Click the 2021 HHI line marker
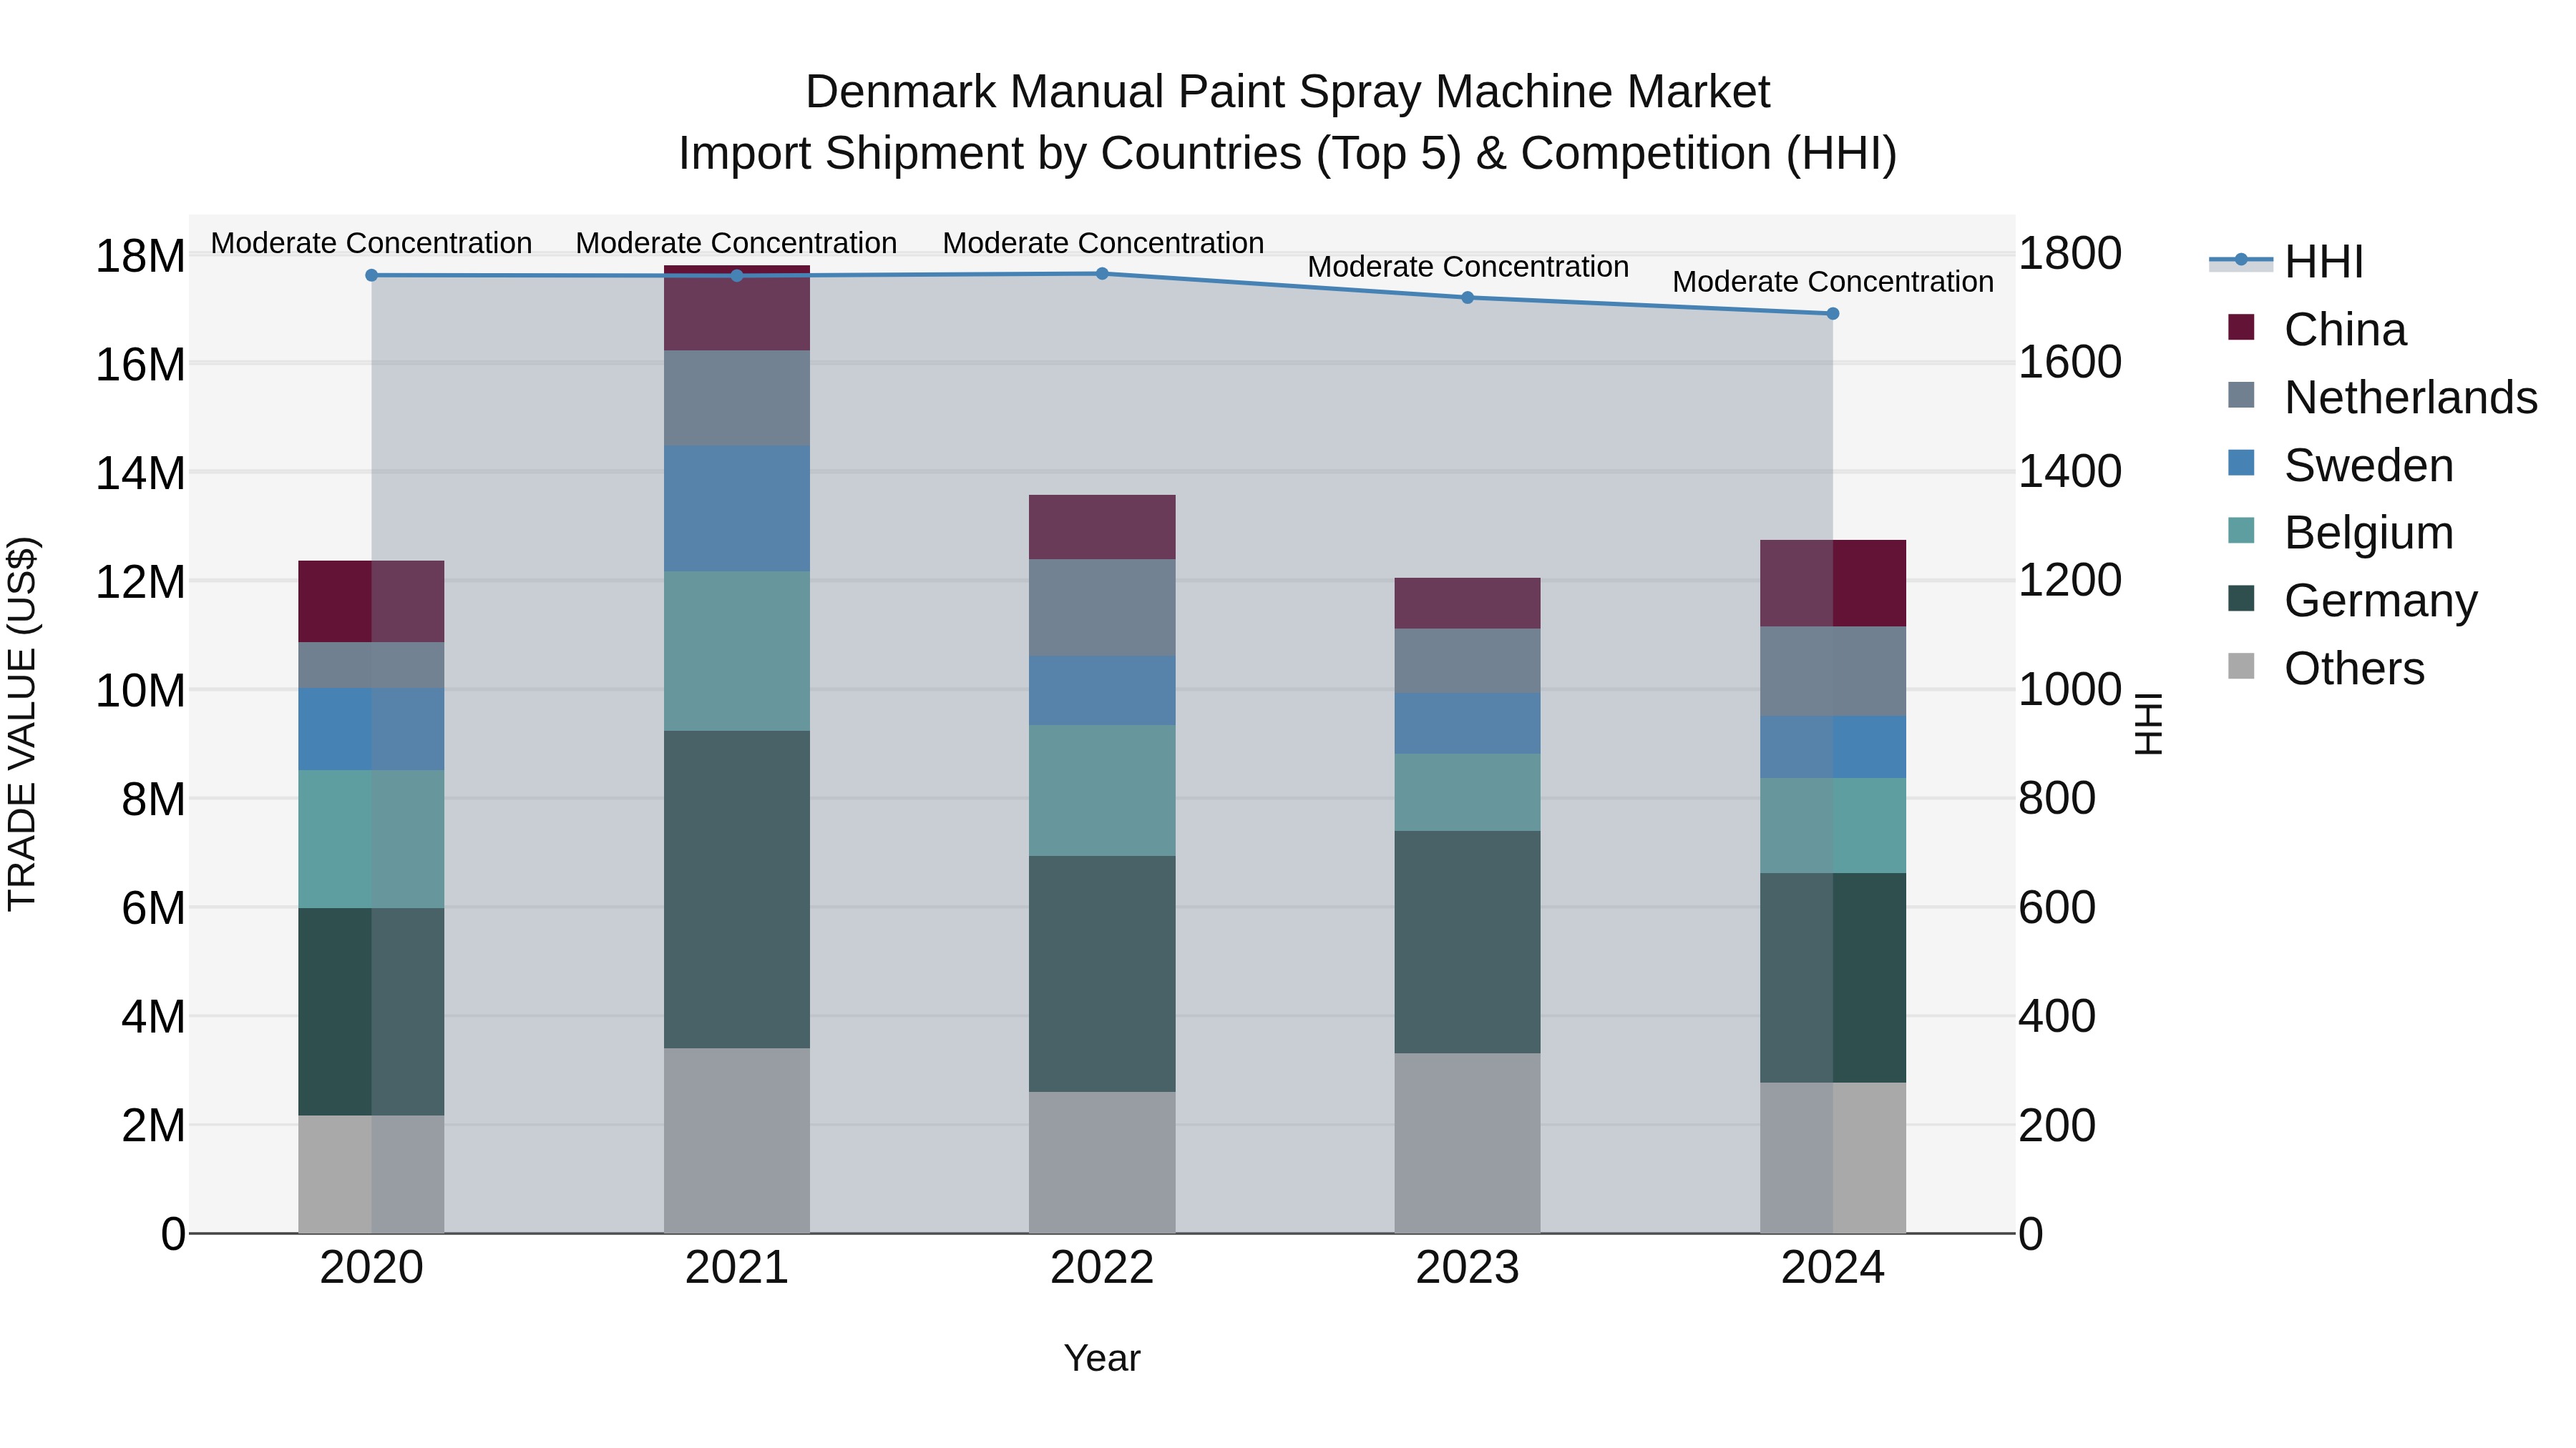The image size is (2576, 1448). point(737,276)
